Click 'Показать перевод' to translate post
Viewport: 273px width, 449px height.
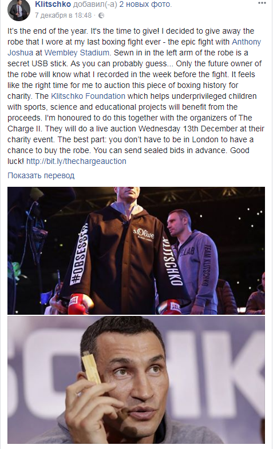41,175
